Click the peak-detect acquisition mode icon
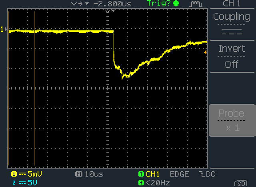This screenshot has width=256, height=187. [x=196, y=4]
